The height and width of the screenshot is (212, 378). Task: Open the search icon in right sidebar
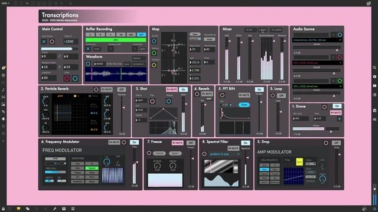coord(374,68)
